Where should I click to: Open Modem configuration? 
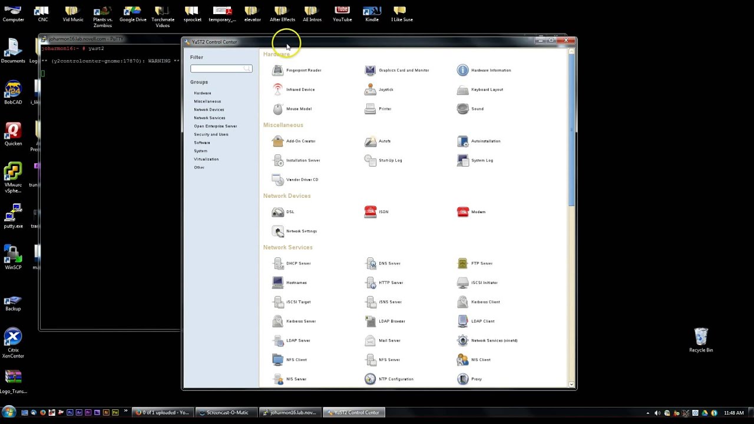[471, 212]
